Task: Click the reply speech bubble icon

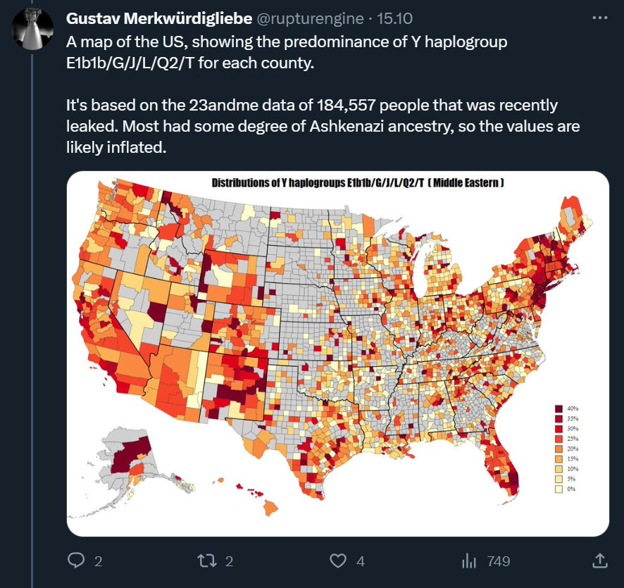Action: 76,560
